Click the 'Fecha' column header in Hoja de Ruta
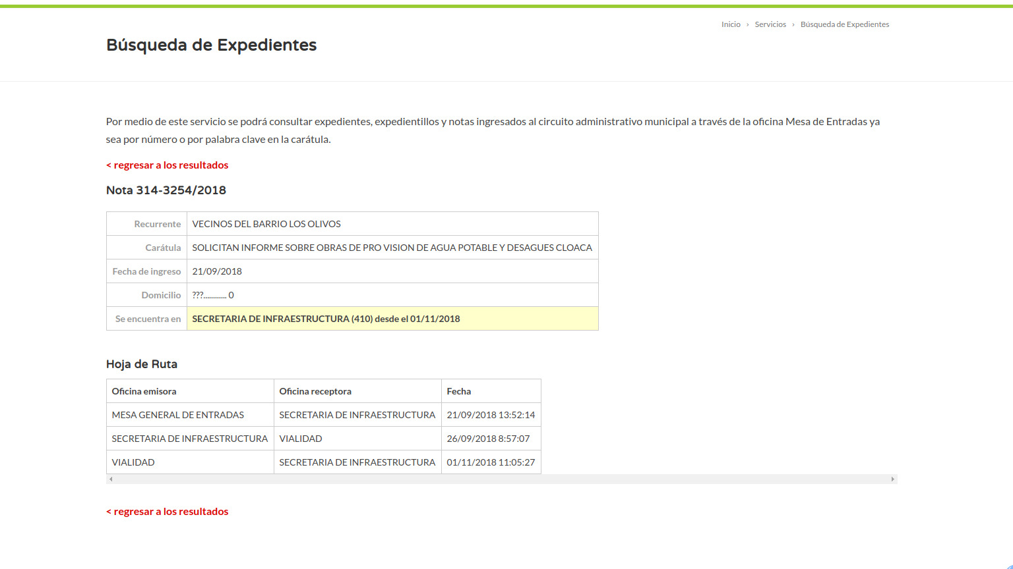The width and height of the screenshot is (1013, 569). pyautogui.click(x=459, y=391)
